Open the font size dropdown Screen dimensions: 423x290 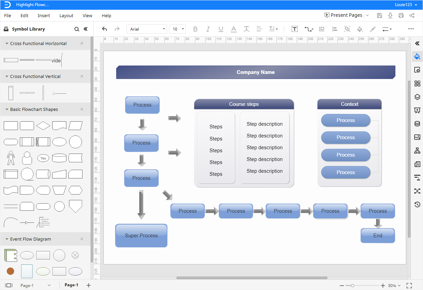click(x=183, y=29)
